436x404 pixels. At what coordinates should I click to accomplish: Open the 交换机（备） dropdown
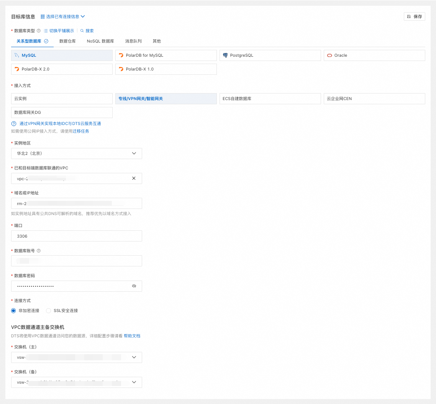click(77, 382)
